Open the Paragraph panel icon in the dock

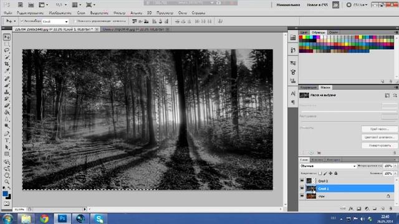[293, 102]
